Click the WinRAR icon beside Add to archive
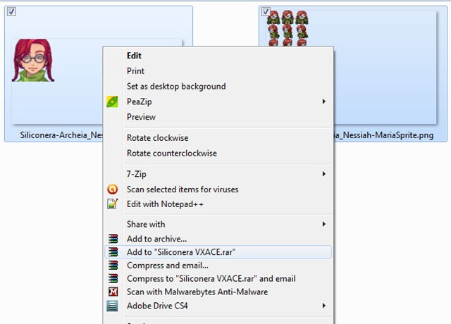 click(x=112, y=239)
